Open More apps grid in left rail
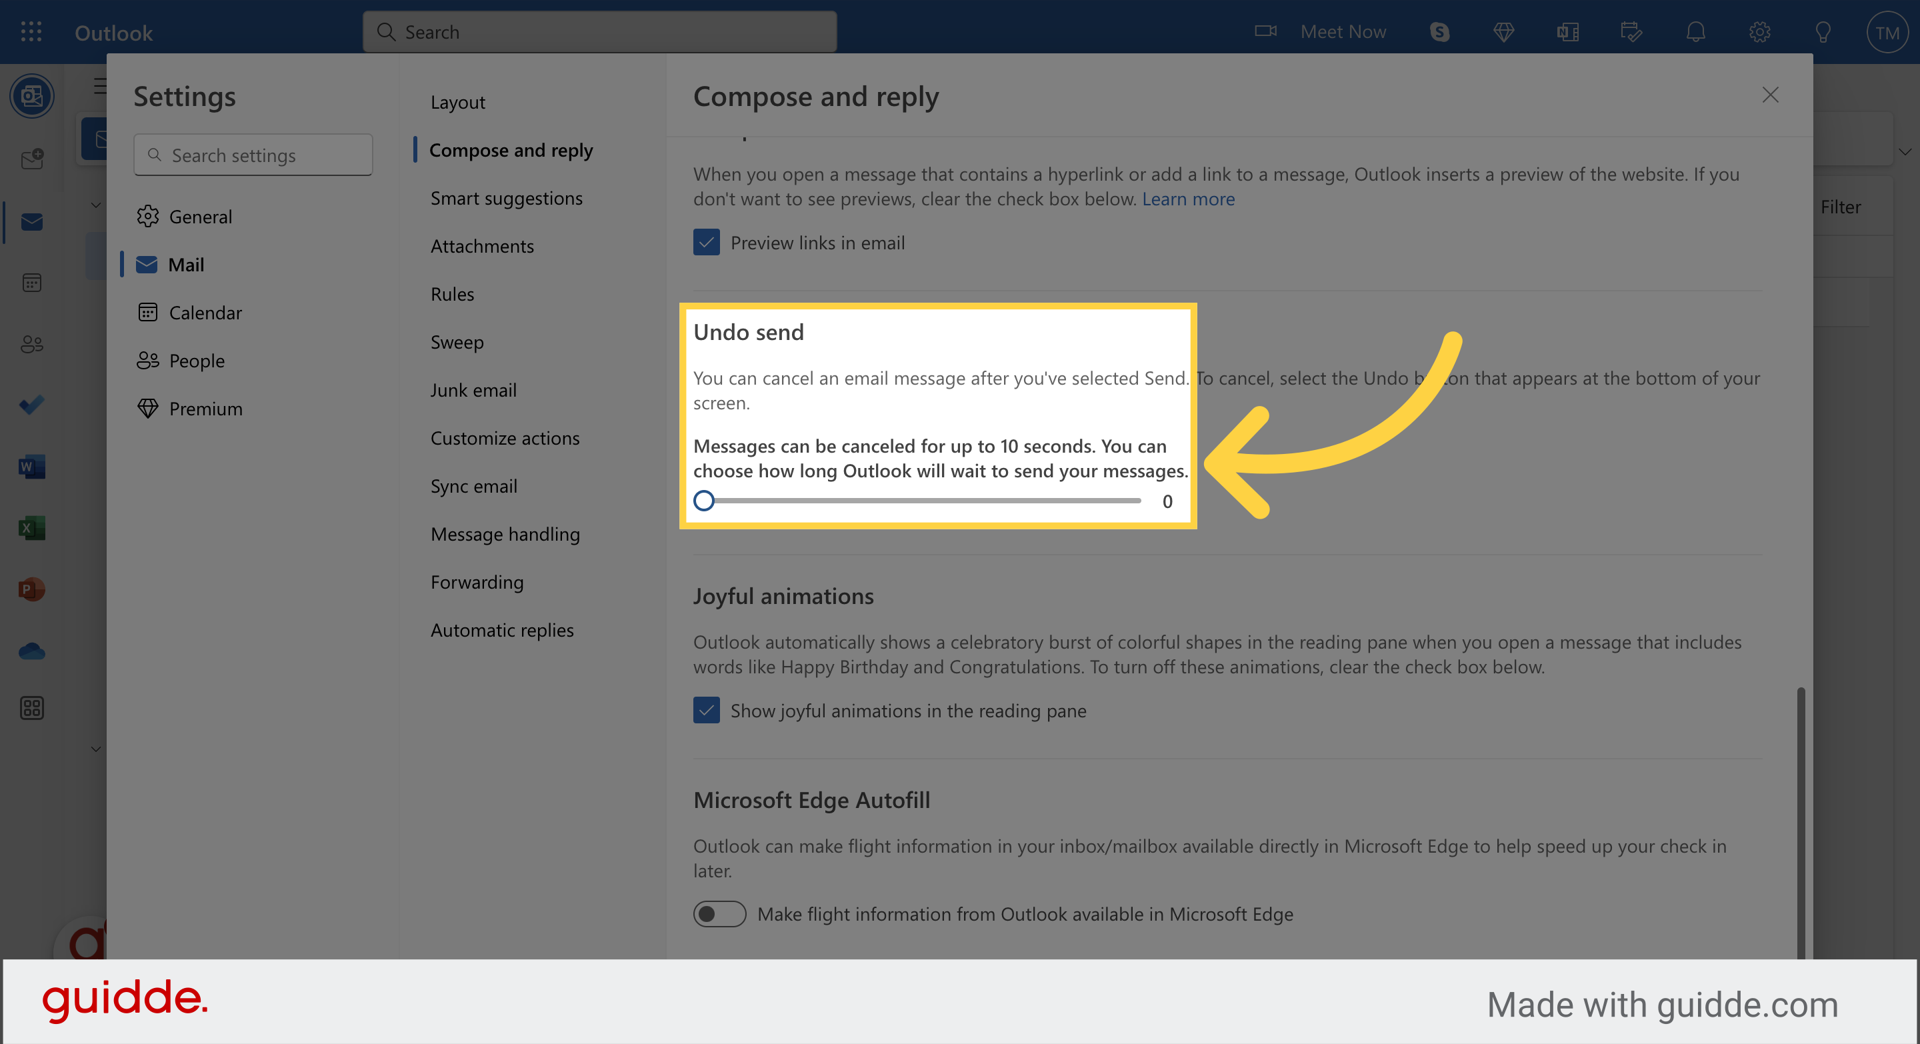This screenshot has height=1044, width=1920. click(x=32, y=707)
